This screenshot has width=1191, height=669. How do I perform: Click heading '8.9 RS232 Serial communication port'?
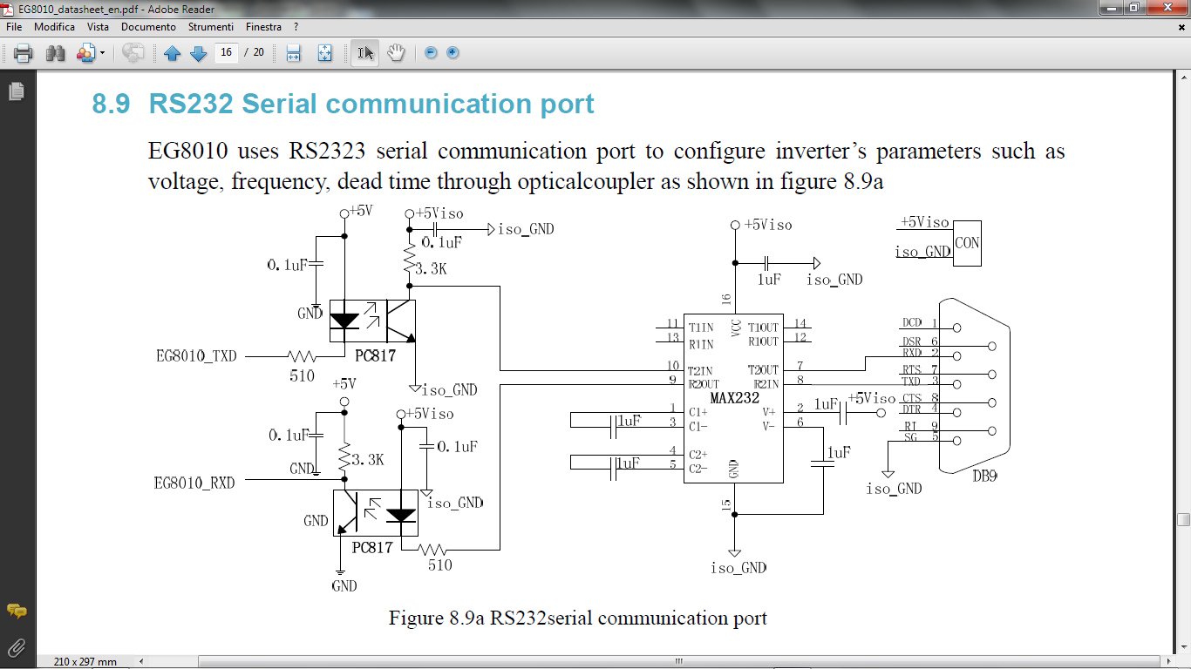coord(343,104)
